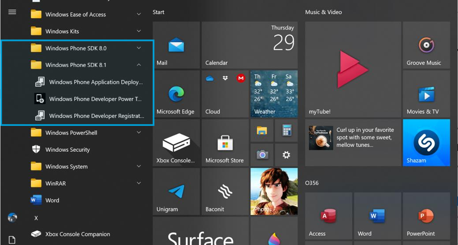458x245 pixels.
Task: Open Groove Music tile
Action: pos(426,45)
